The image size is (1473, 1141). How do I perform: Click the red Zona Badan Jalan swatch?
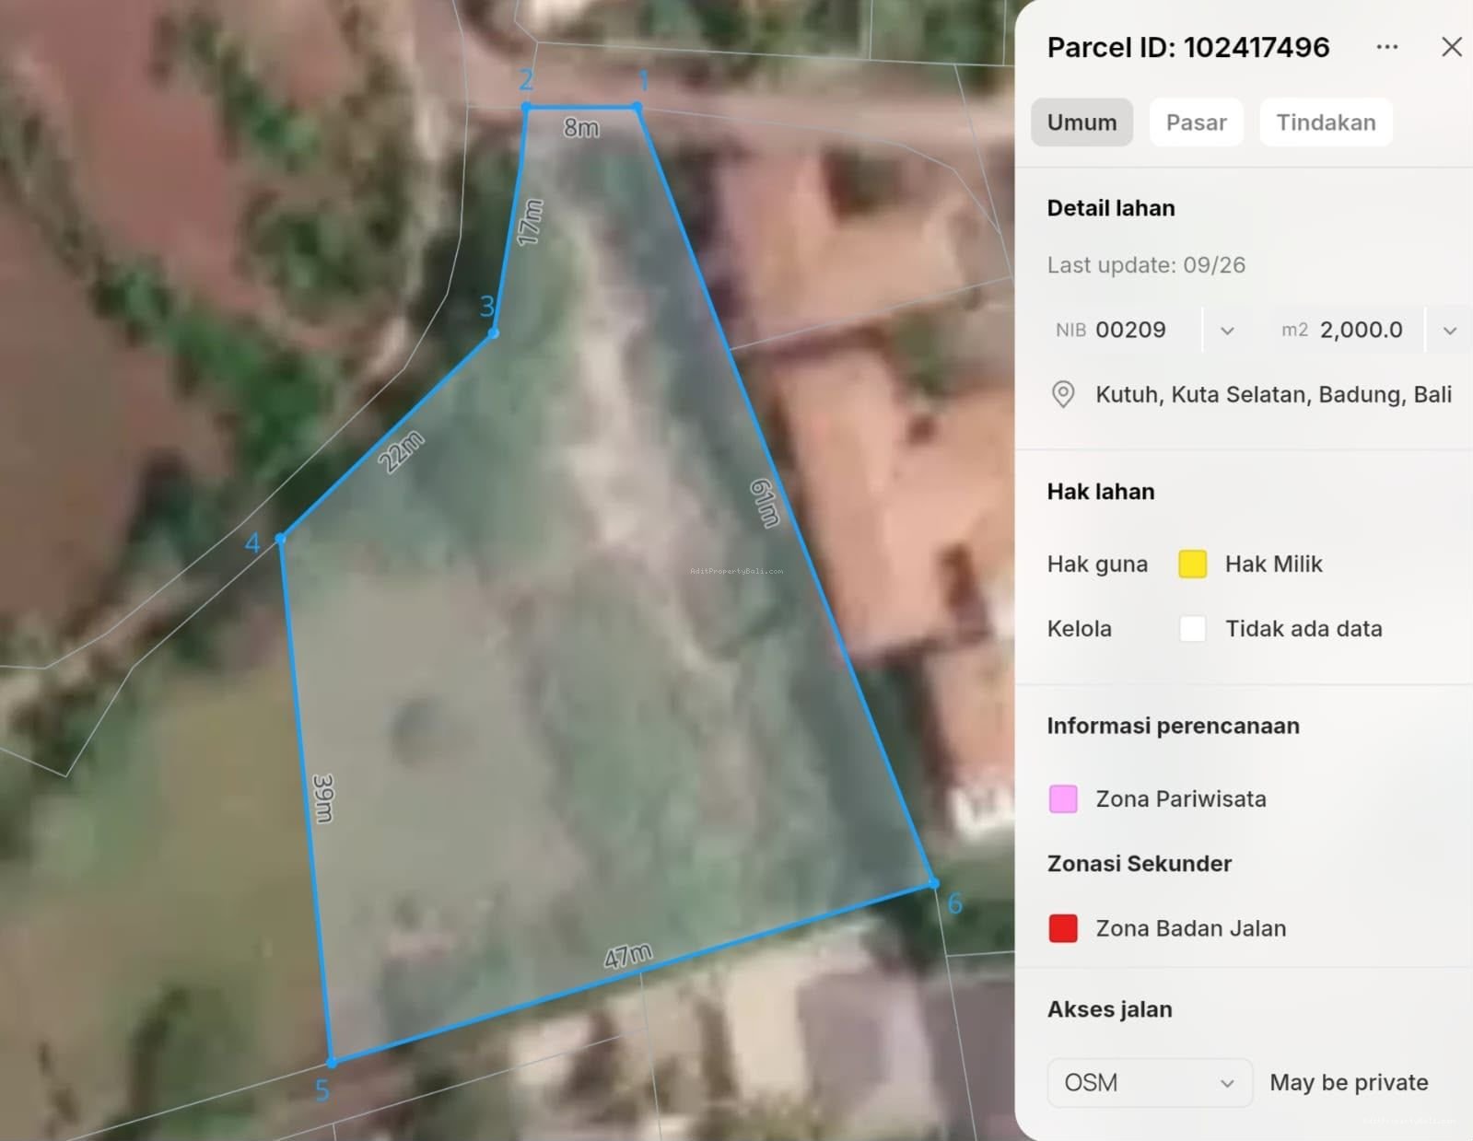click(x=1063, y=928)
